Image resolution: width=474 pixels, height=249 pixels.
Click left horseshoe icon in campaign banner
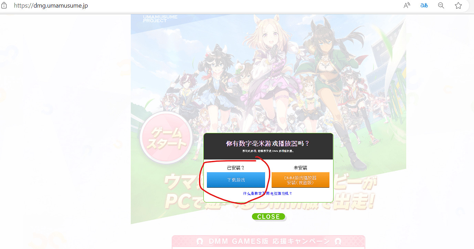point(199,241)
